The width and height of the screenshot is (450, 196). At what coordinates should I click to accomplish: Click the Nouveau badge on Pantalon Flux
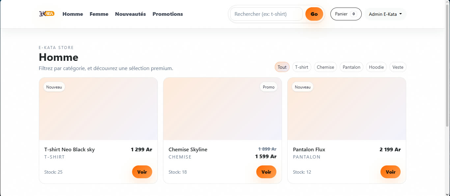click(x=303, y=87)
